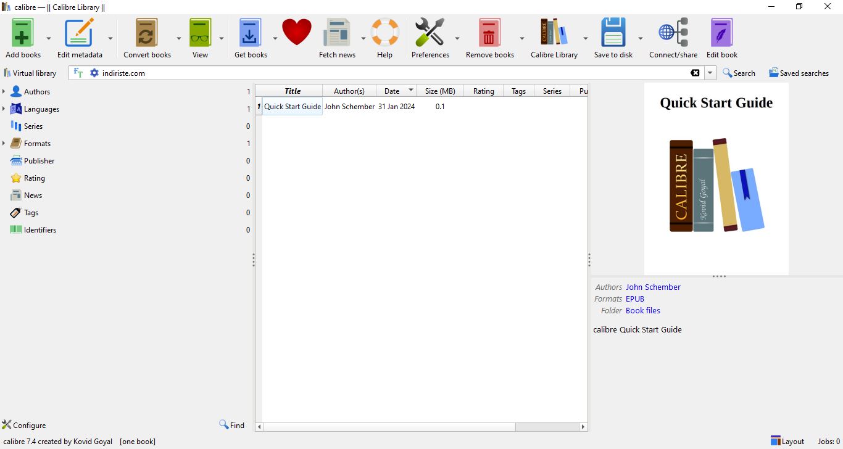Image resolution: width=843 pixels, height=449 pixels.
Task: Open advanced search via the gear icon
Action: tap(94, 73)
